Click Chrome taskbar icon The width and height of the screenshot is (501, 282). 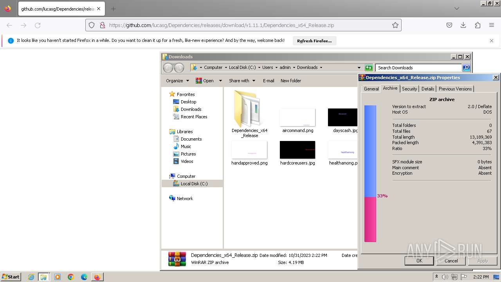(x=71, y=277)
